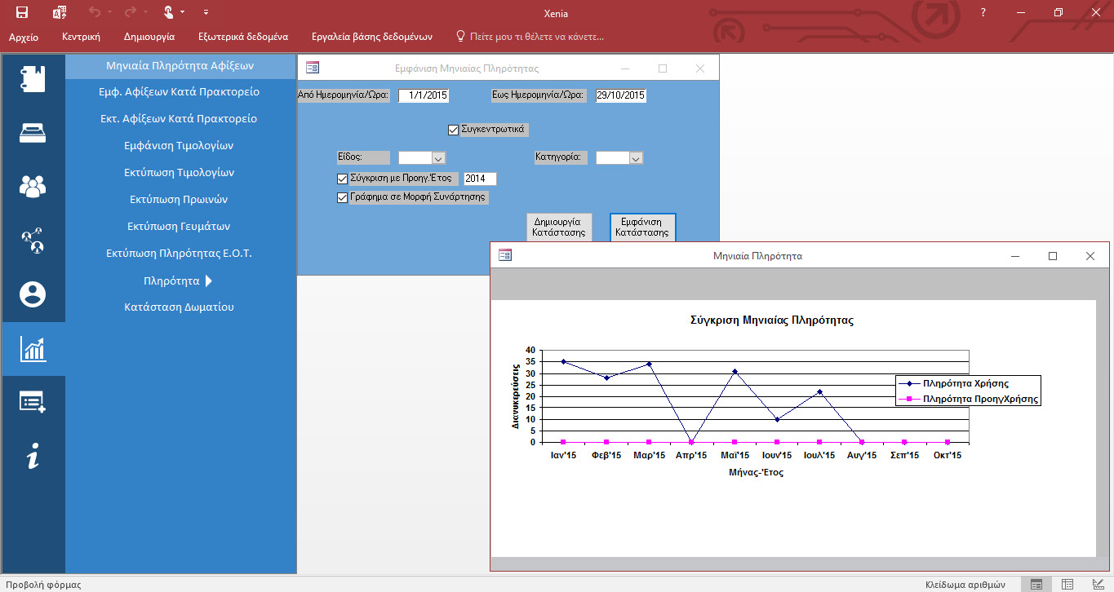
Task: Open the user profile circle icon
Action: pos(33,294)
